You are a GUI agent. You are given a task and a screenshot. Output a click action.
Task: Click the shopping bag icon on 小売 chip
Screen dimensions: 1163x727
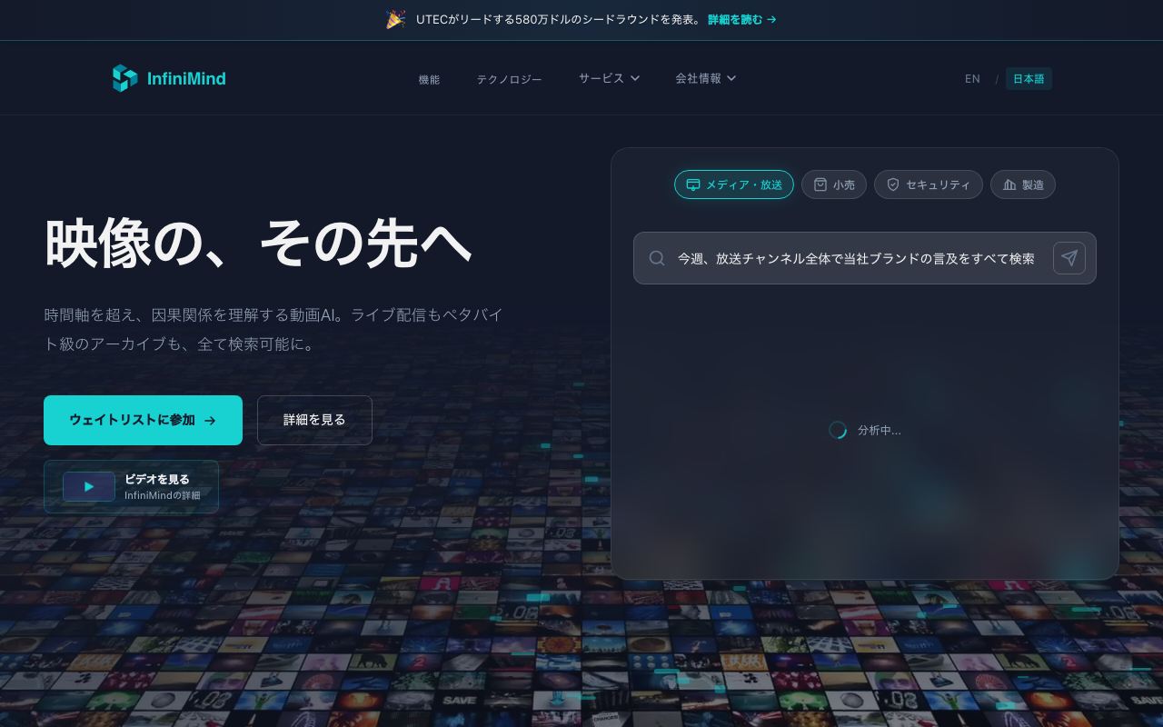pos(820,184)
